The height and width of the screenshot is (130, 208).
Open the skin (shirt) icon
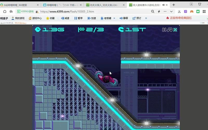click(x=200, y=4)
